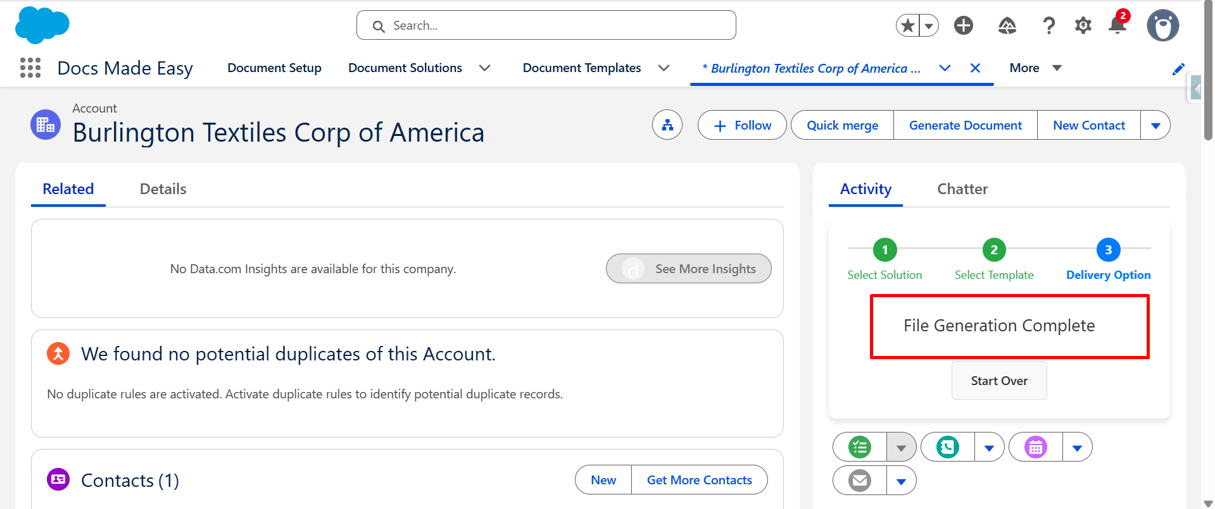Click the edit navigation pencil icon
The image size is (1215, 509).
[x=1178, y=69]
